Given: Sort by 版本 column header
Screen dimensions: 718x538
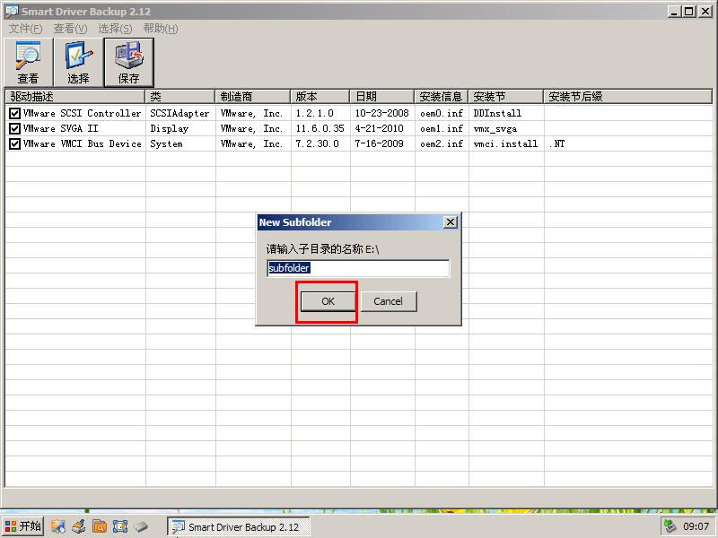Looking at the screenshot, I should tap(320, 97).
